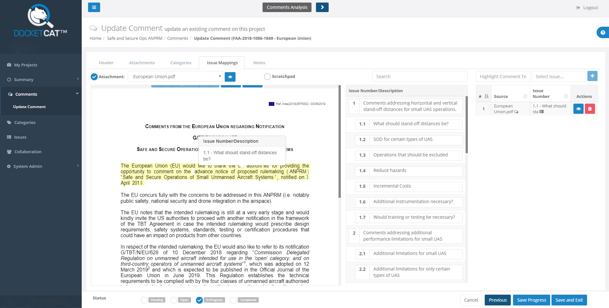Switch to the Notes tab

(259, 63)
